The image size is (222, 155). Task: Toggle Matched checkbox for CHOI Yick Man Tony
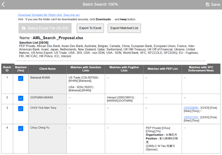pyautogui.click(x=20, y=108)
